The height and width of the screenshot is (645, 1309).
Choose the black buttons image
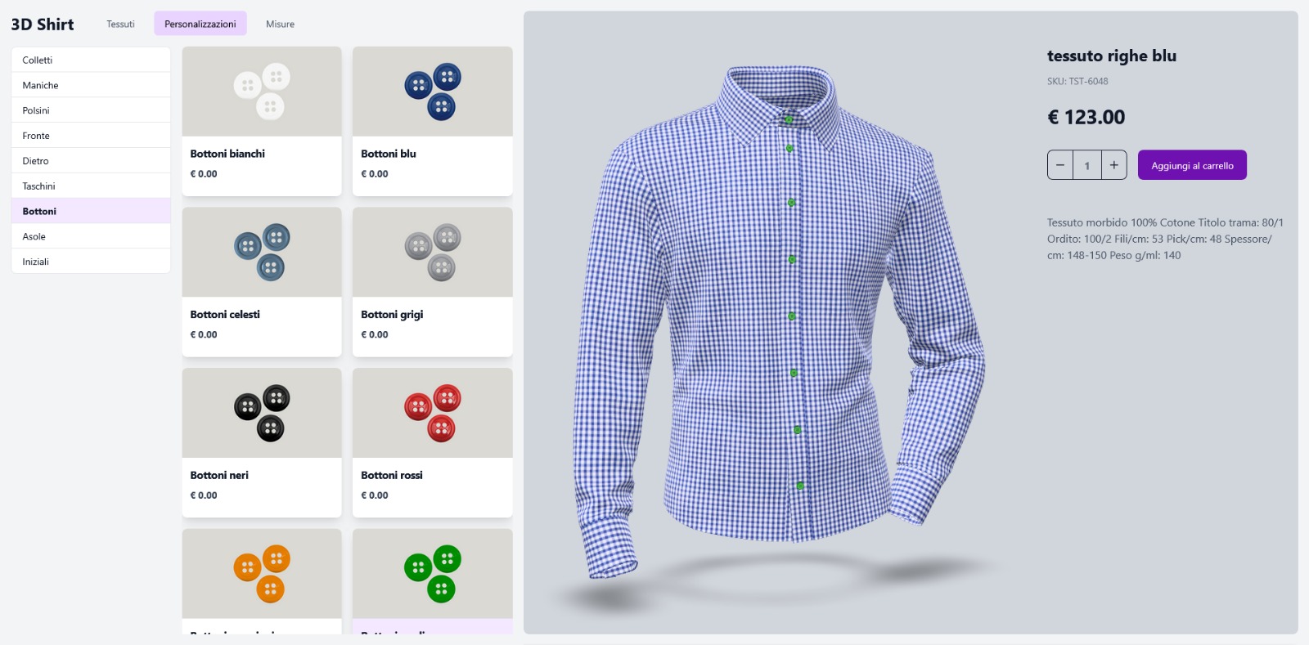[262, 413]
